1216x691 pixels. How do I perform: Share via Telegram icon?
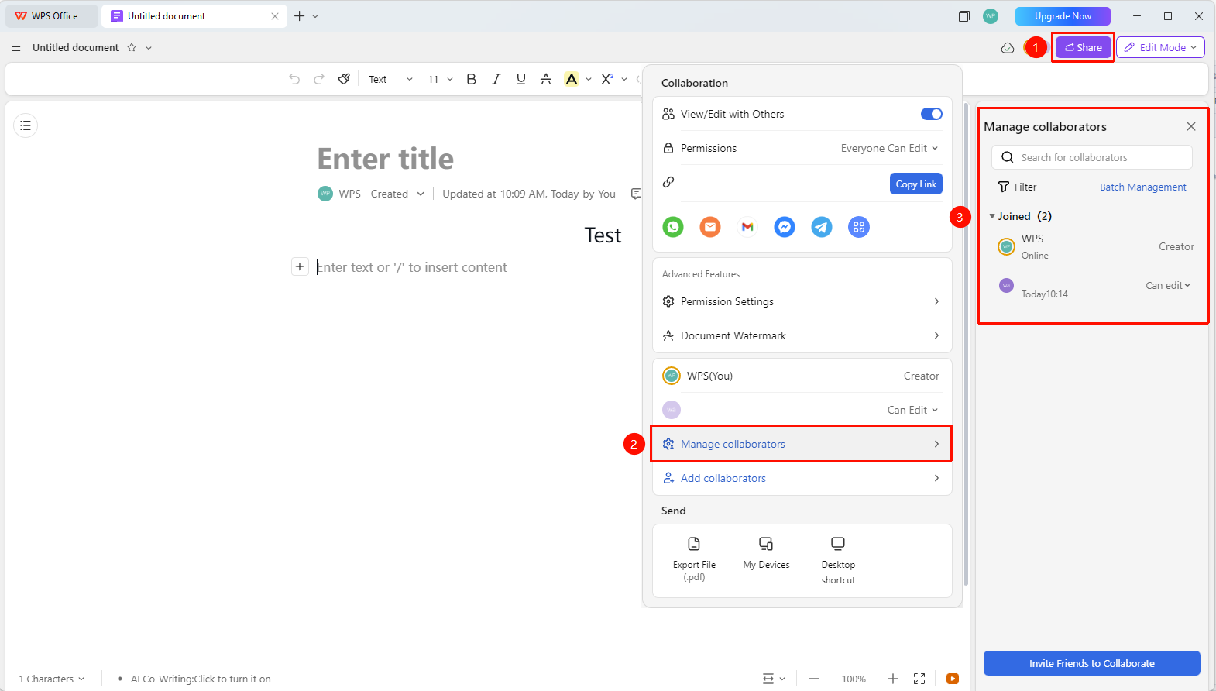pos(822,227)
